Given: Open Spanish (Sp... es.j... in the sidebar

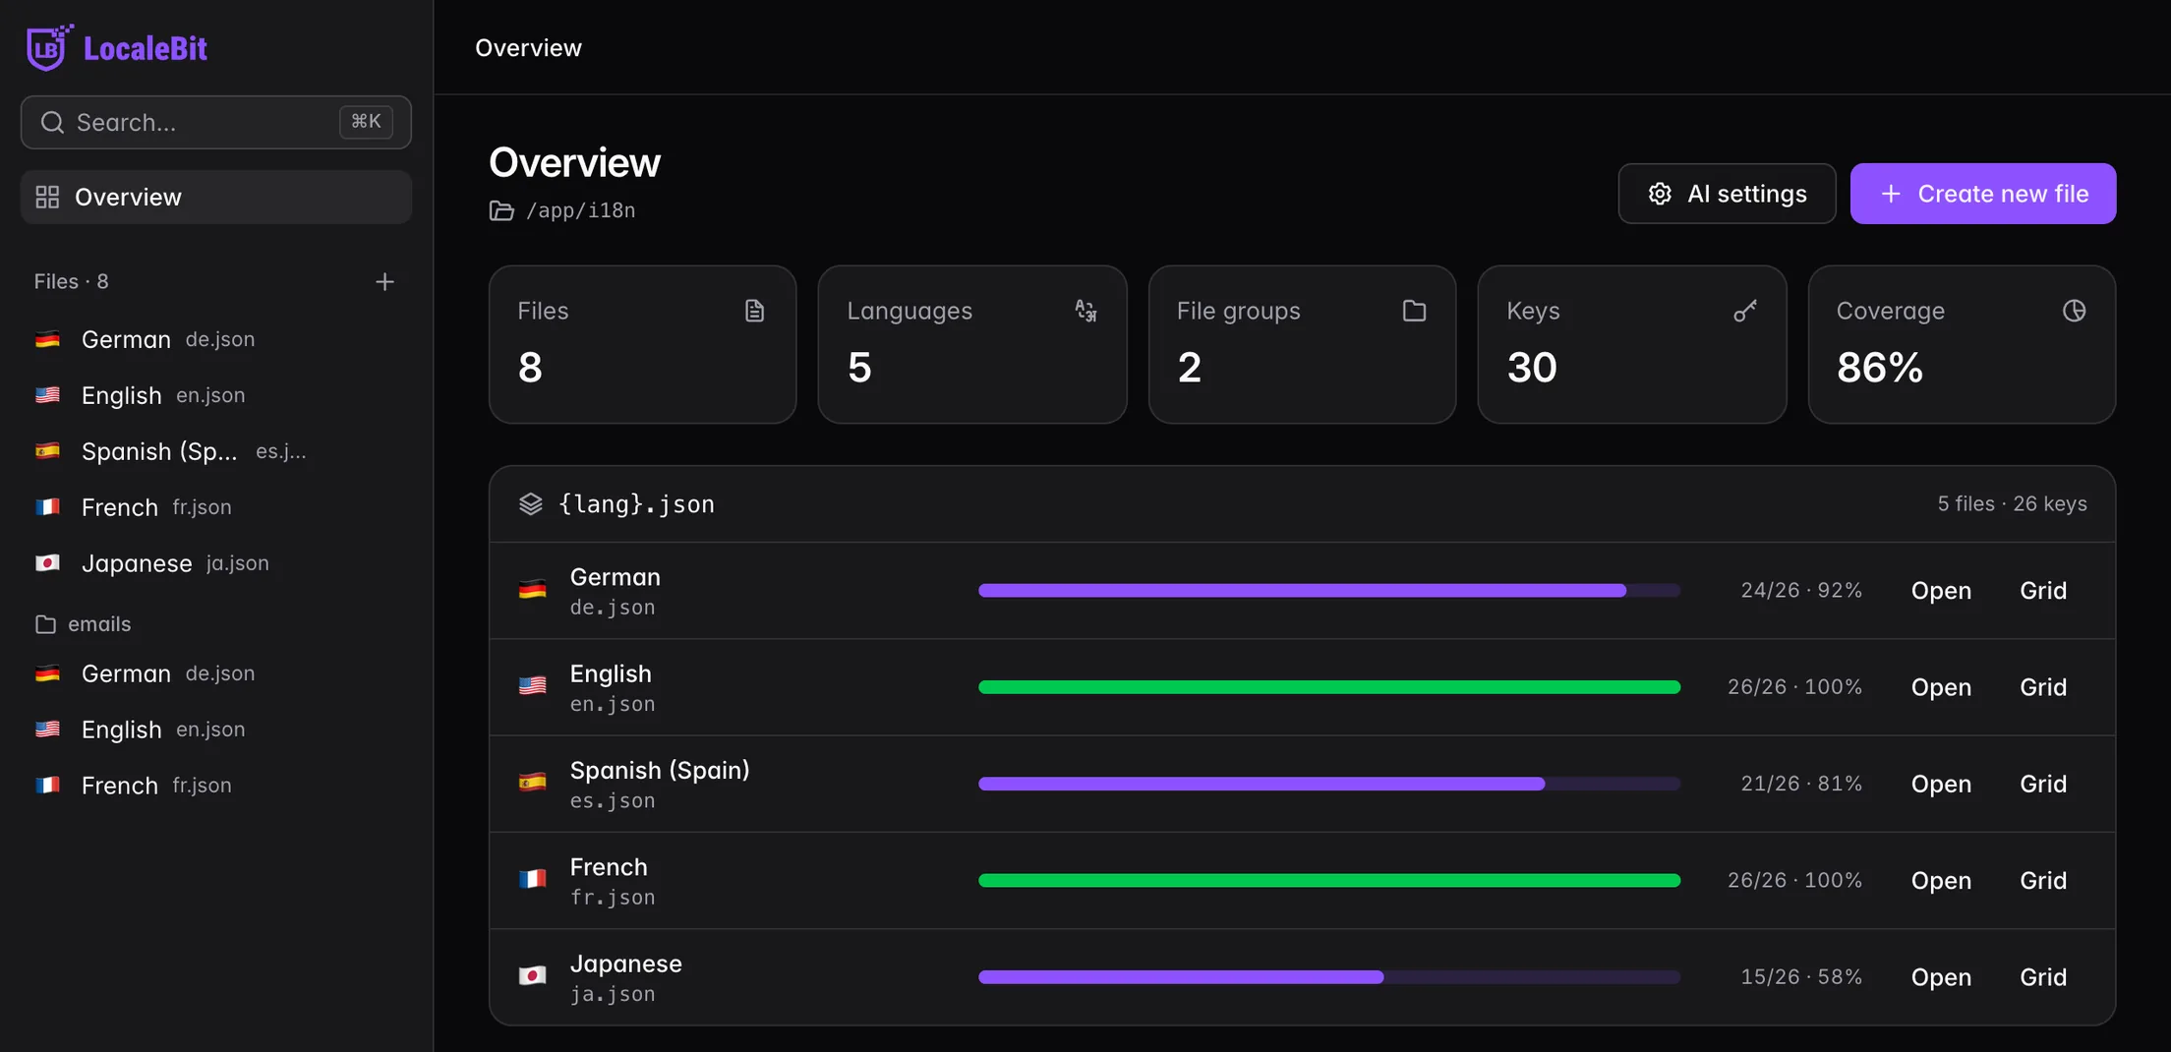Looking at the screenshot, I should [x=216, y=451].
